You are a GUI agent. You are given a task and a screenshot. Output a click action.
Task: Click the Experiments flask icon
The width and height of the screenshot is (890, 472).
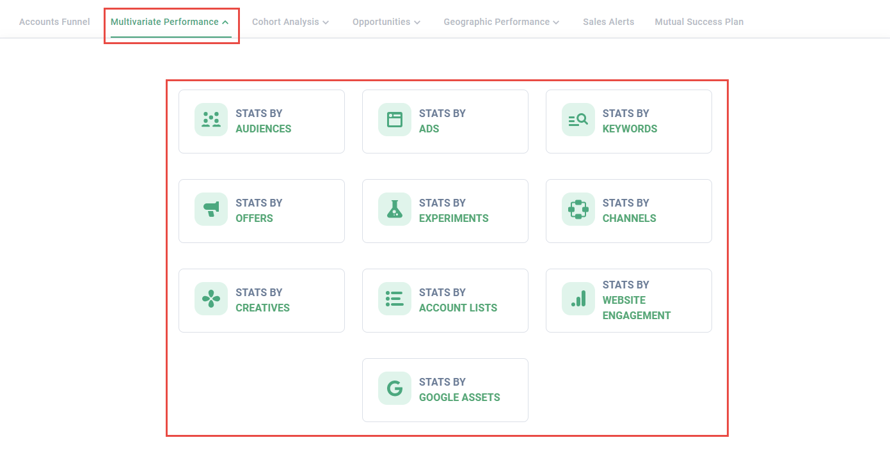pyautogui.click(x=394, y=209)
